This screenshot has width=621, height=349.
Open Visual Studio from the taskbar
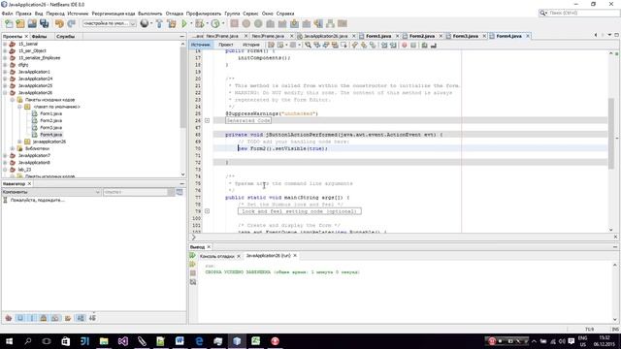(x=123, y=340)
